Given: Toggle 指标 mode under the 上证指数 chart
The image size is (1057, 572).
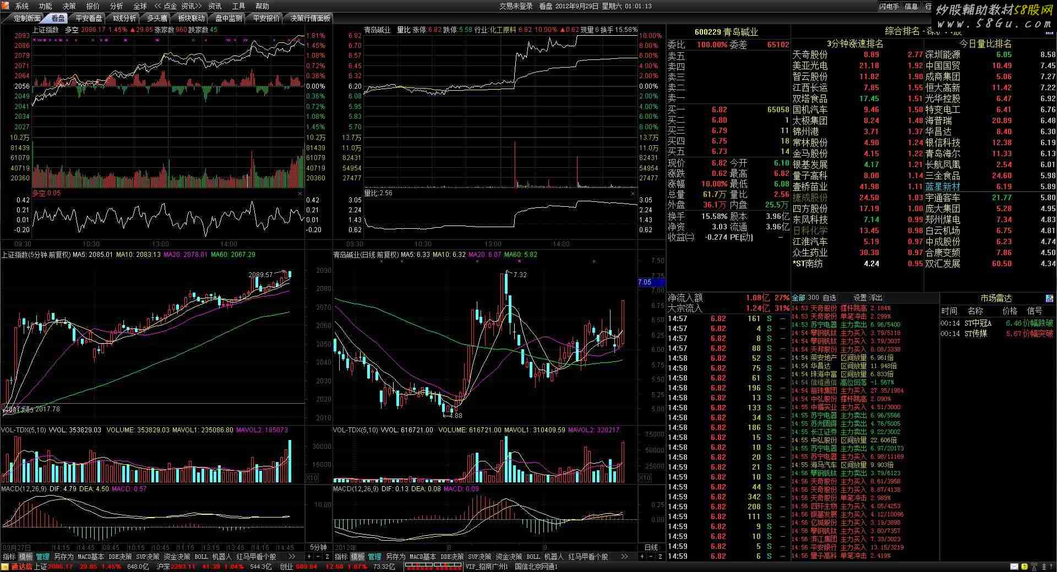Looking at the screenshot, I should pyautogui.click(x=9, y=557).
